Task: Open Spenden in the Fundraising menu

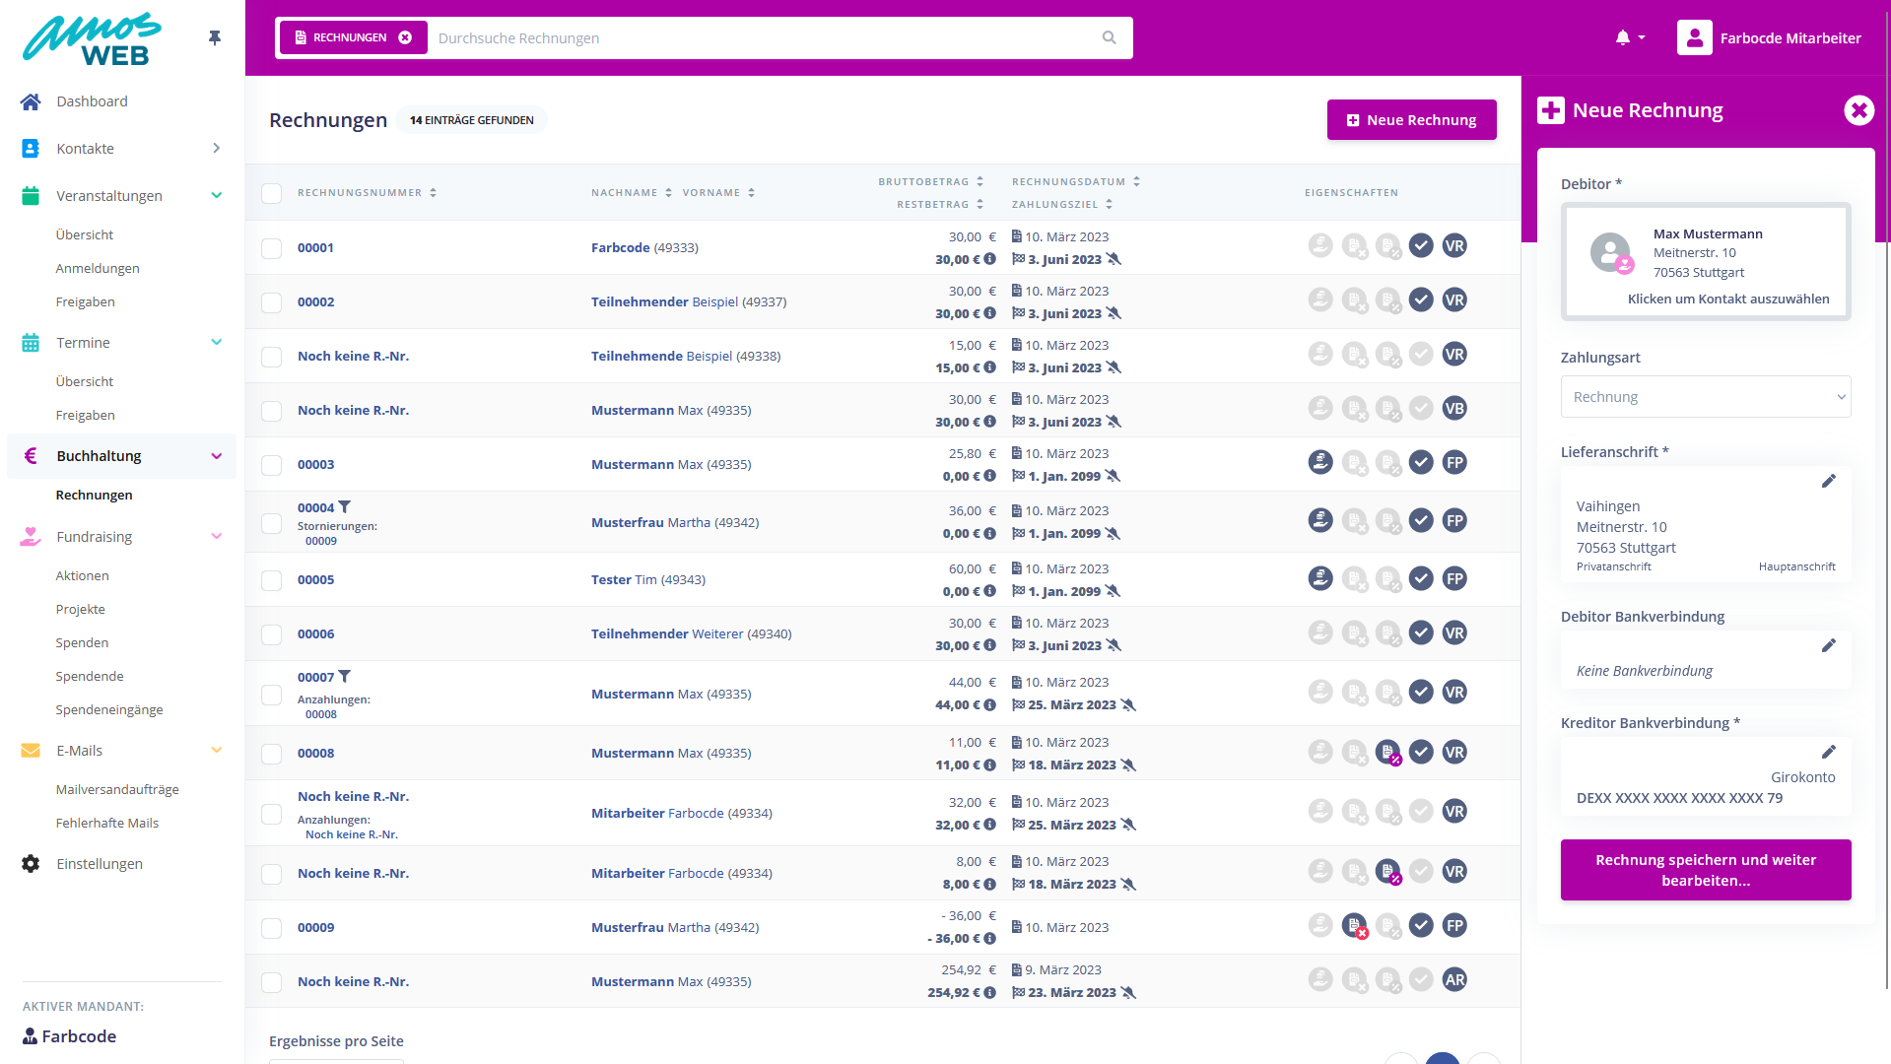Action: 82,642
